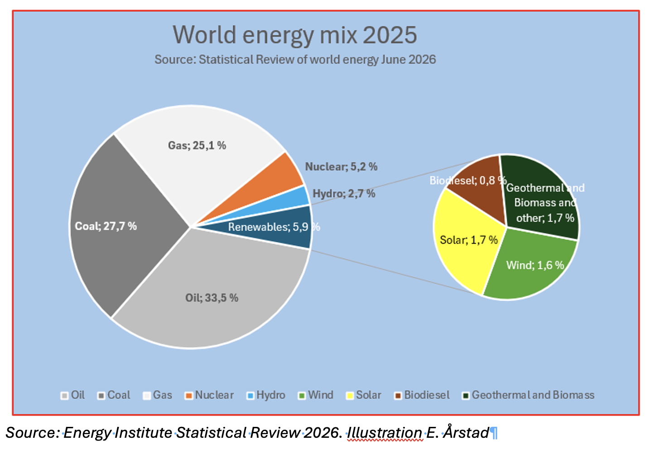Click the subtitle "Source: Statistical Review of world energy June 2026"
Screen dimensions: 654x450
pos(295,60)
